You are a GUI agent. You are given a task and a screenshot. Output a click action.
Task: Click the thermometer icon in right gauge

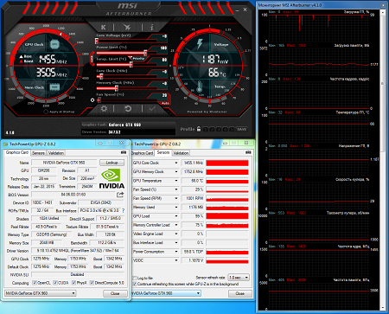tap(200, 87)
